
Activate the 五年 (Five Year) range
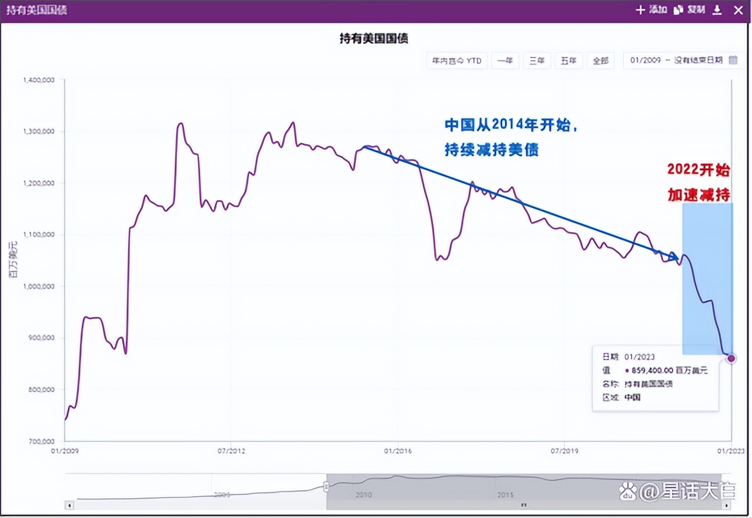[x=568, y=60]
